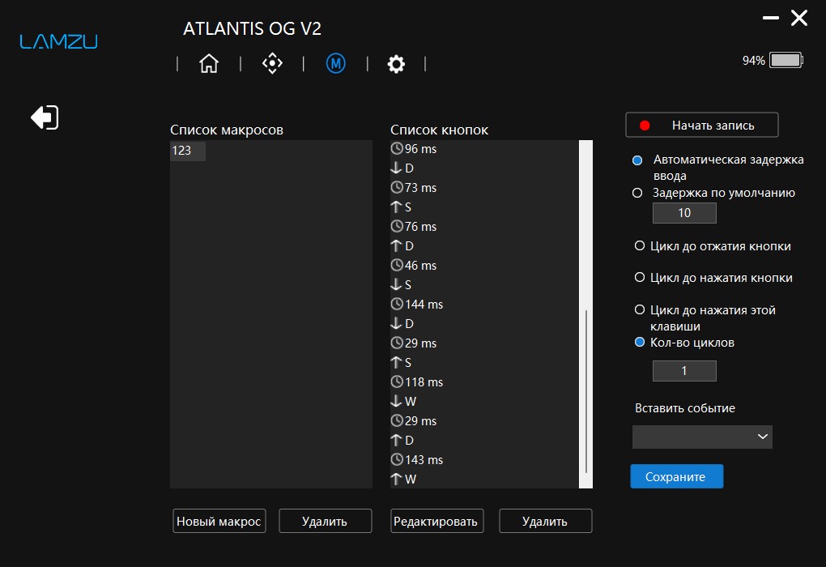Click the ATLANTIS OG V2 device title
This screenshot has width=826, height=567.
pyautogui.click(x=253, y=28)
